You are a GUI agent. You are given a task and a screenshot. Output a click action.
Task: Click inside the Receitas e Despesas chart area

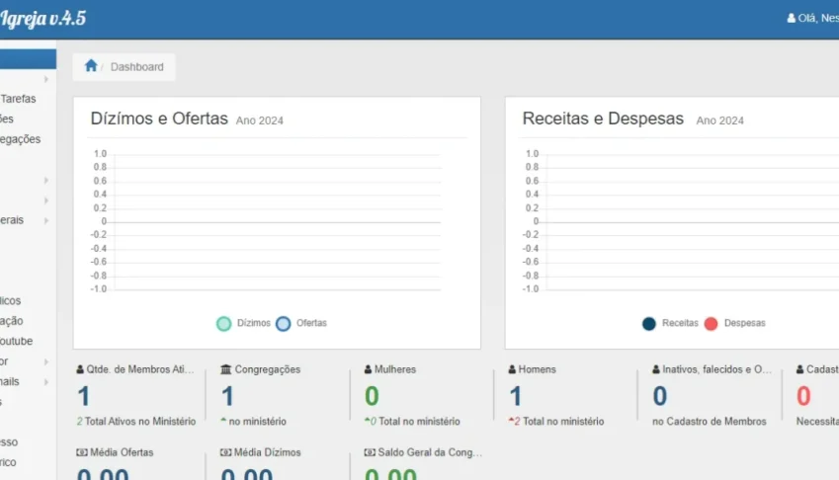[693, 222]
